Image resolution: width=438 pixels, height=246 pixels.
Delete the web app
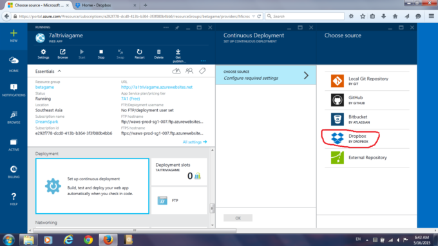158,54
